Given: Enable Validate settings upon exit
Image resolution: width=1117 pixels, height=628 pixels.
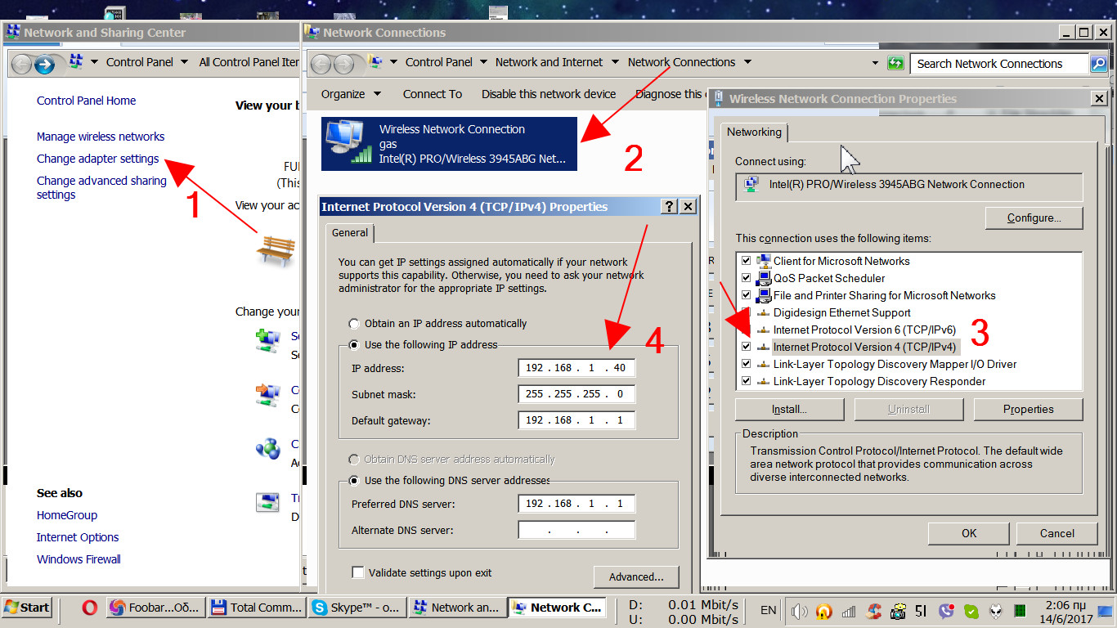Looking at the screenshot, I should click(x=357, y=572).
